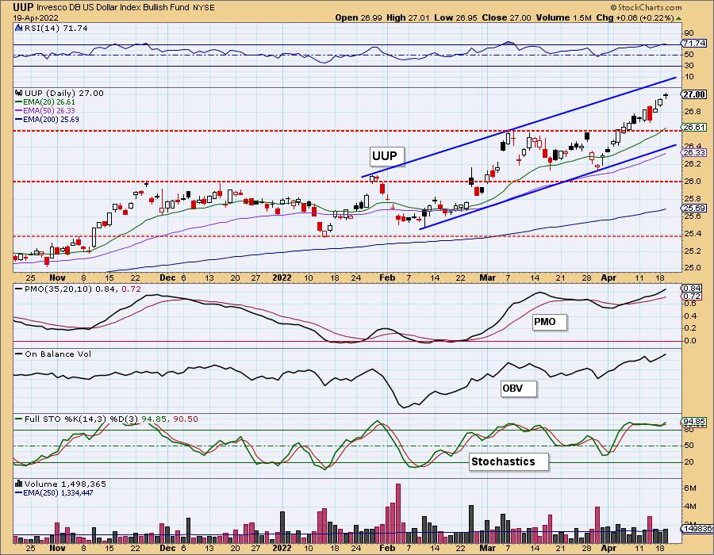The height and width of the screenshot is (555, 714).
Task: Click the 'EMA(200) 25.69' legend entry
Action: click(x=51, y=120)
